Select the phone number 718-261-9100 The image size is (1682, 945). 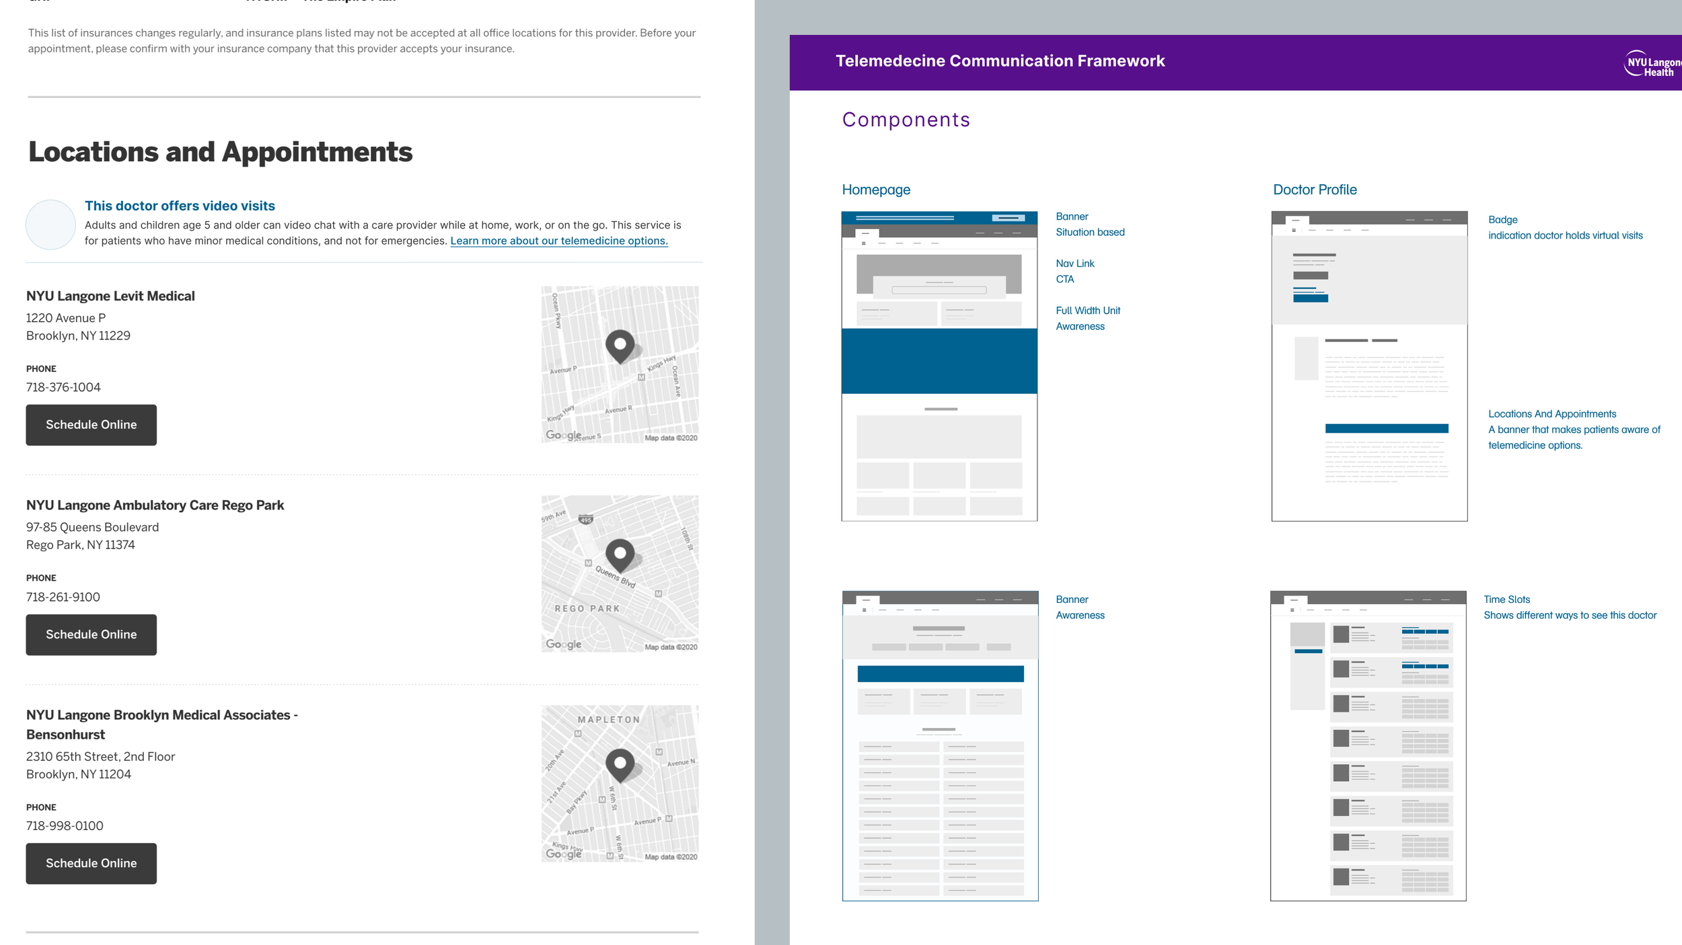click(63, 597)
